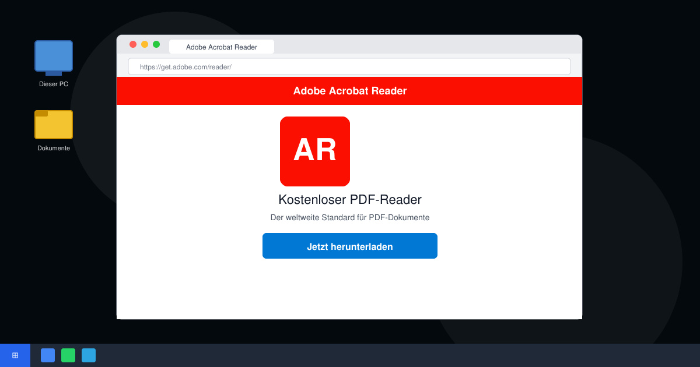This screenshot has height=367, width=700.
Task: Open the blue taskbar app icon
Action: (x=48, y=355)
